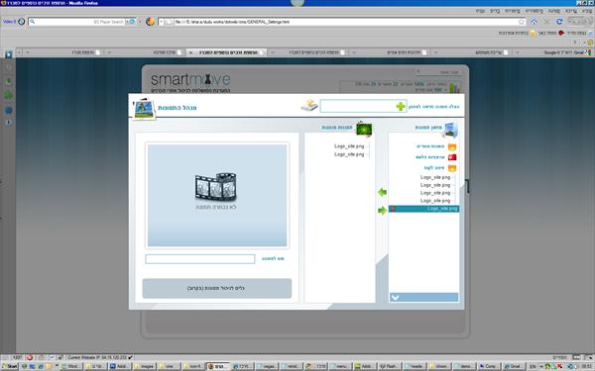Click the Firefox reload icon
Viewport: 595px width, 371px height.
coord(559,22)
